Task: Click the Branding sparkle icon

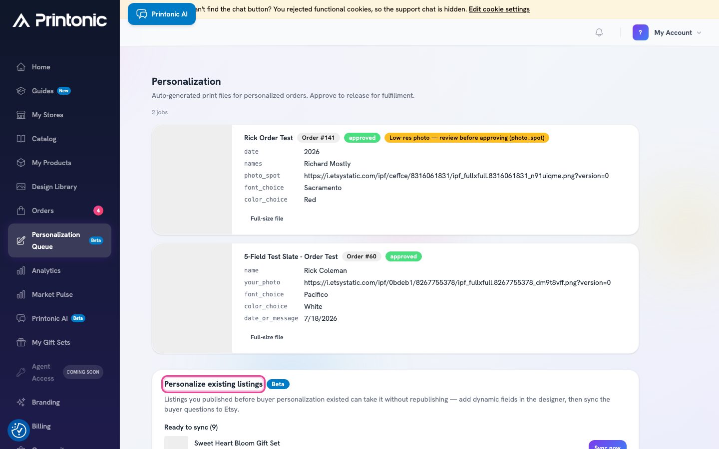Action: click(x=21, y=402)
